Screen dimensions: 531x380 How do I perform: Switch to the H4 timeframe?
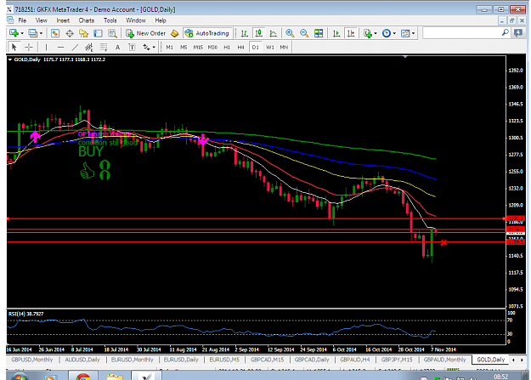pos(240,47)
